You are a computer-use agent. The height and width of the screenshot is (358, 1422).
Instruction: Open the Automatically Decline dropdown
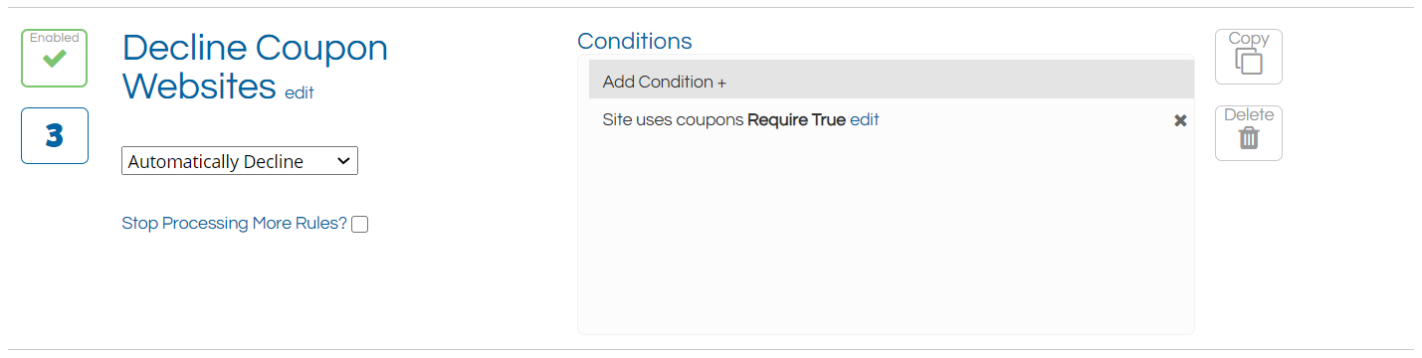240,161
